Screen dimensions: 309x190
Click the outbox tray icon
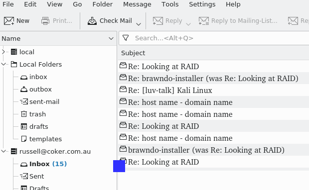(24, 90)
